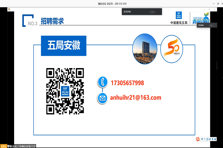Click the QR code on the slide
The image size is (223, 148).
(x=65, y=91)
